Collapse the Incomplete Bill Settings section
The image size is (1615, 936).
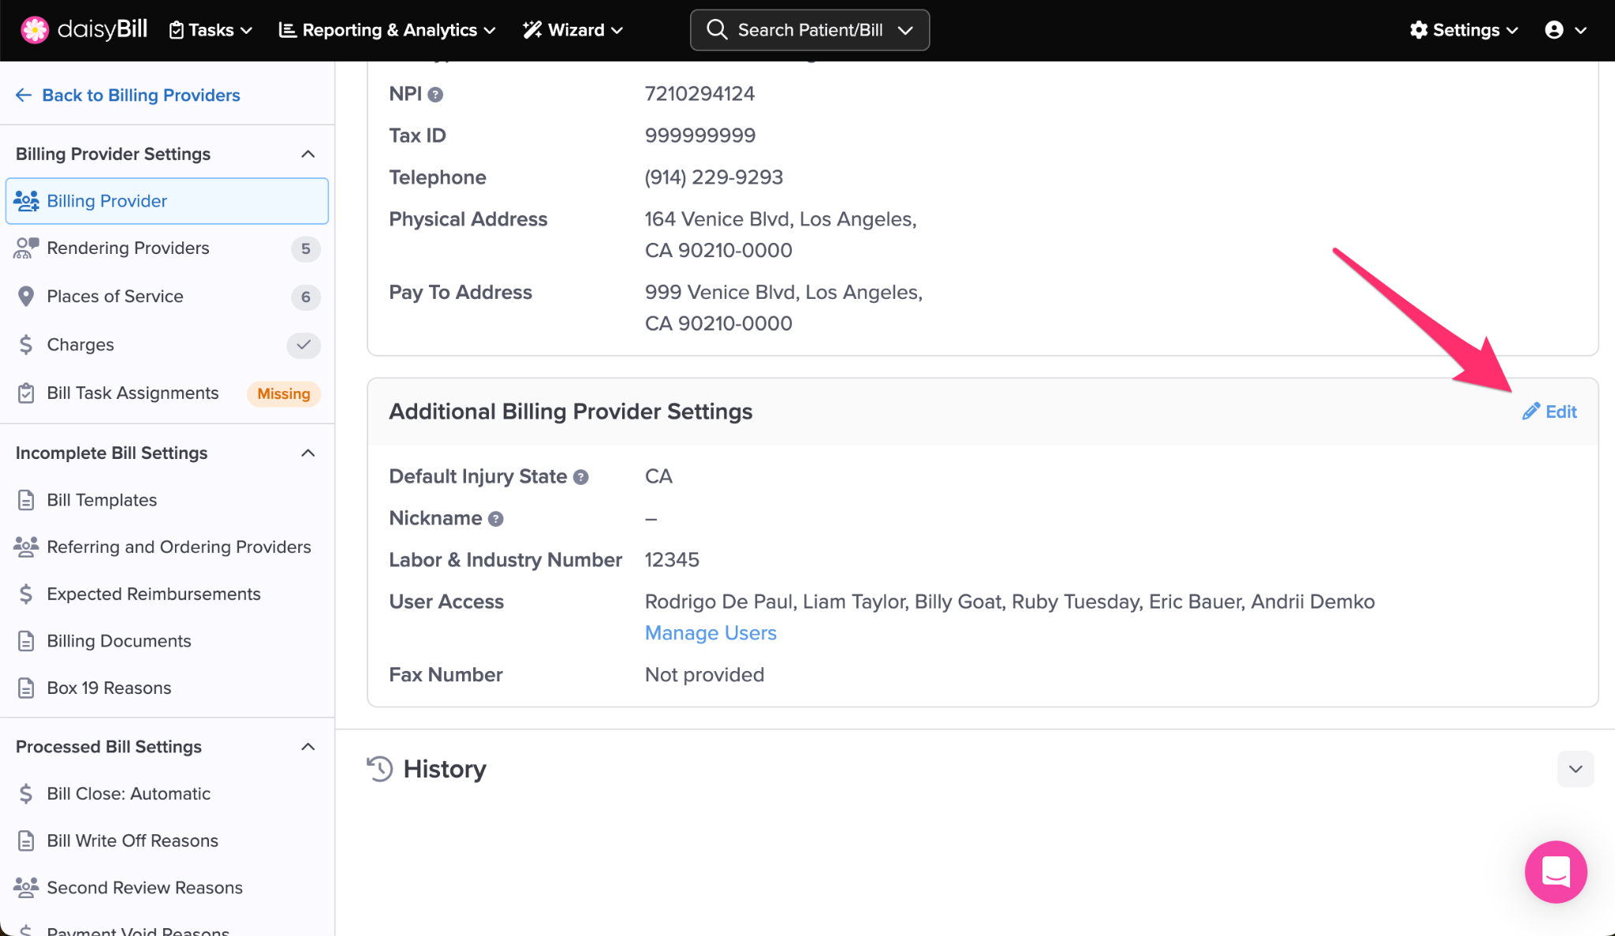(x=308, y=453)
